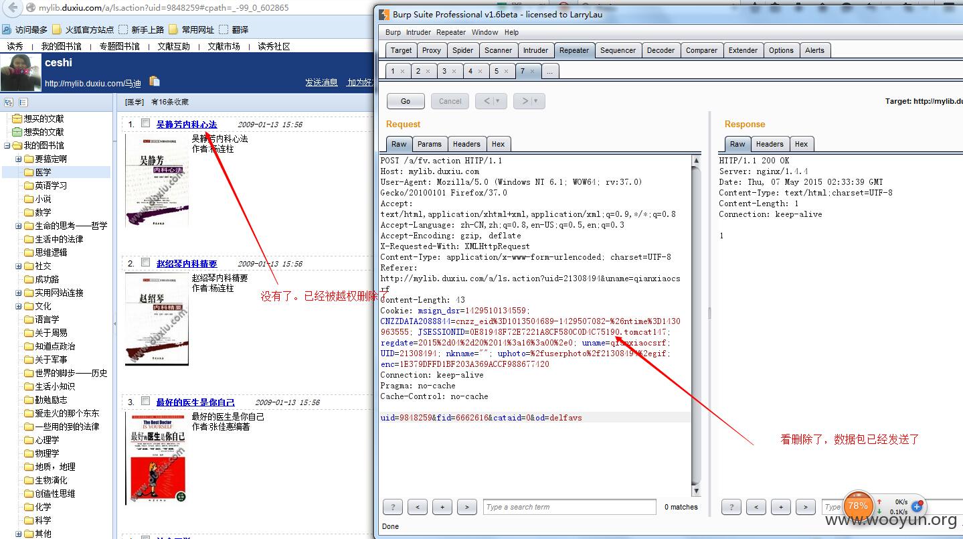Open the 吴静芳内科心法 book link

(x=187, y=125)
